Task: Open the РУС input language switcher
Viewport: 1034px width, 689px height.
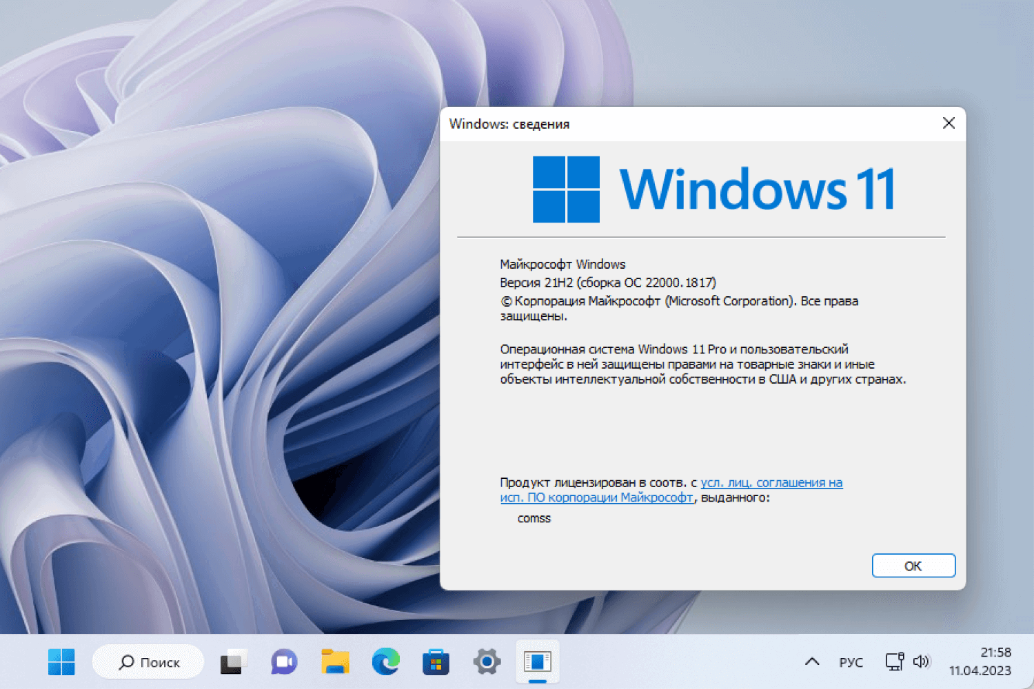Action: (852, 661)
